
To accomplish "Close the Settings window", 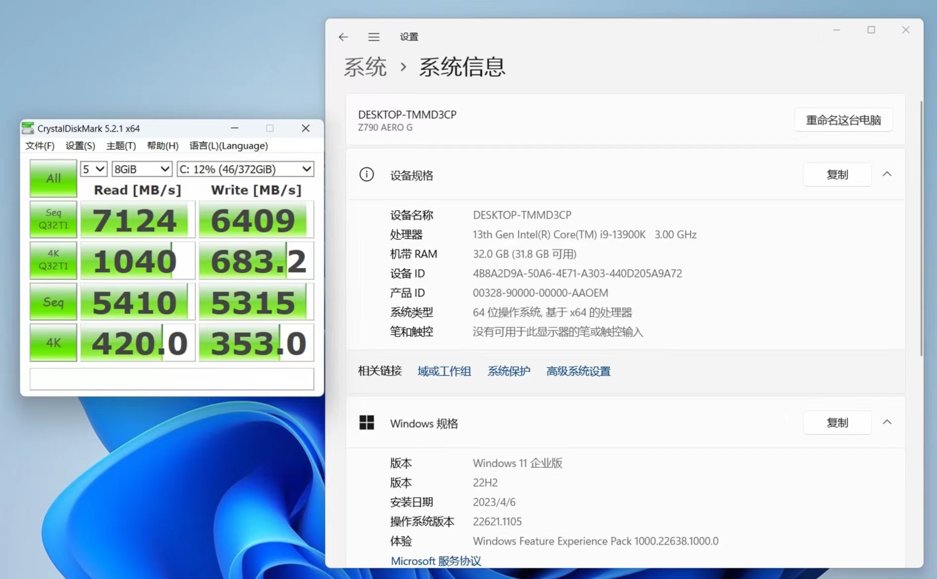I will 906,30.
